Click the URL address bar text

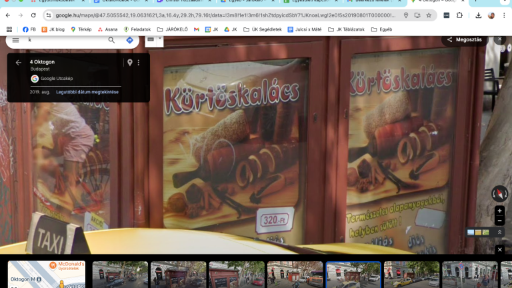pyautogui.click(x=225, y=15)
